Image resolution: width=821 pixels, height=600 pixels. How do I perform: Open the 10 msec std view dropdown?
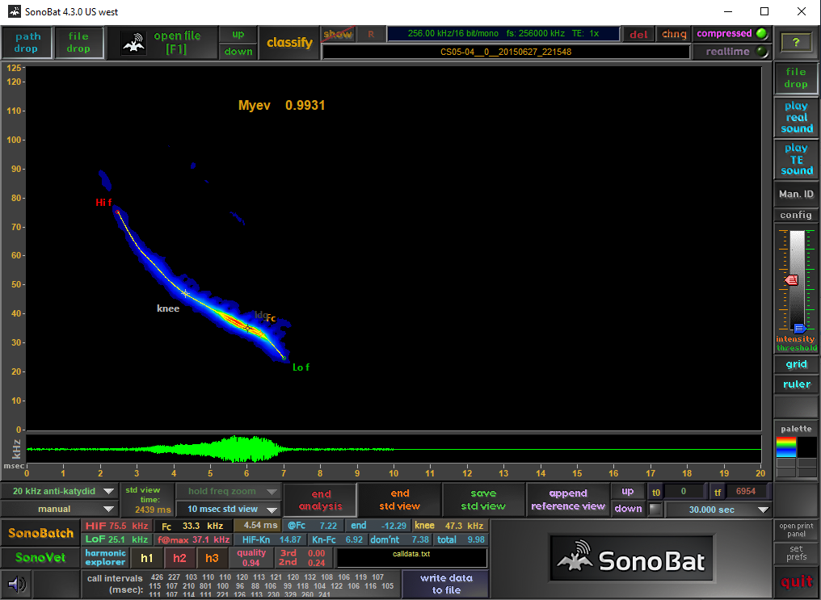coord(231,510)
